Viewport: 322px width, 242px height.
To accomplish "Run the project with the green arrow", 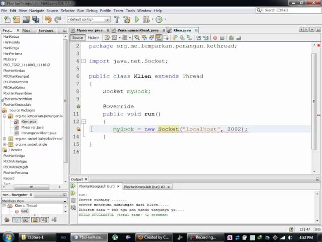I will [137, 20].
